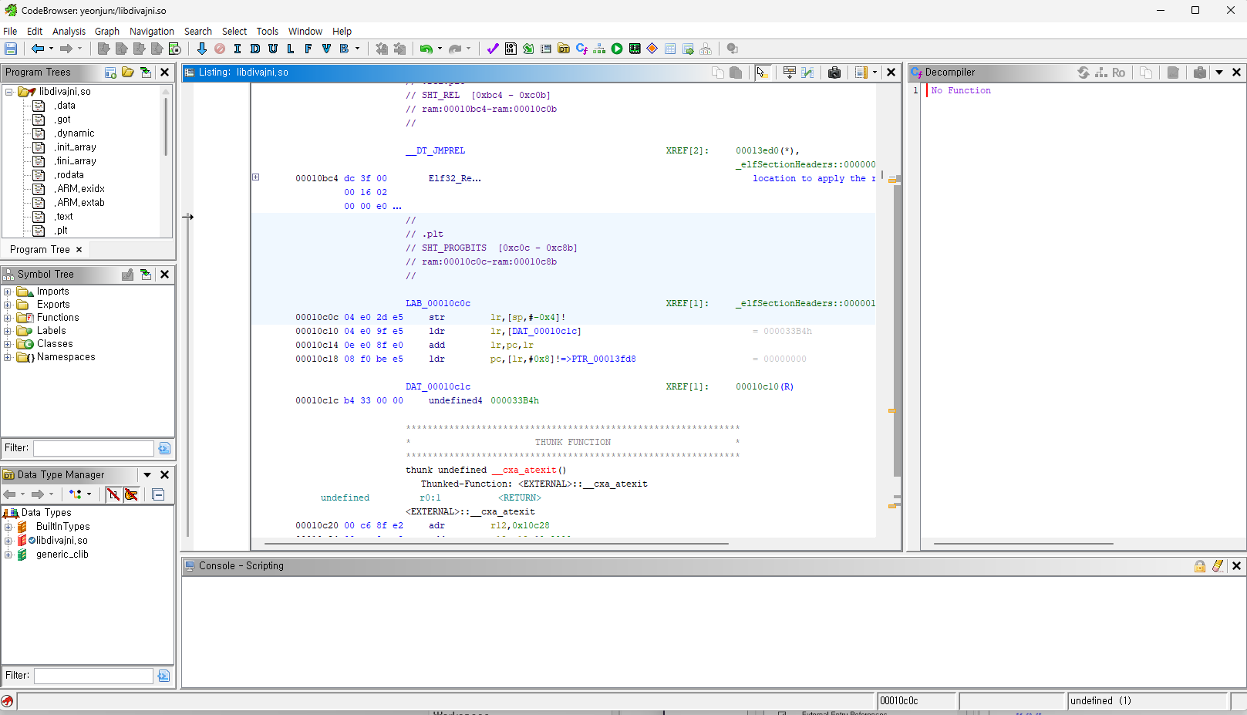Image resolution: width=1247 pixels, height=715 pixels.
Task: Display the Decompiler via Cf toolbar icon
Action: pos(581,49)
